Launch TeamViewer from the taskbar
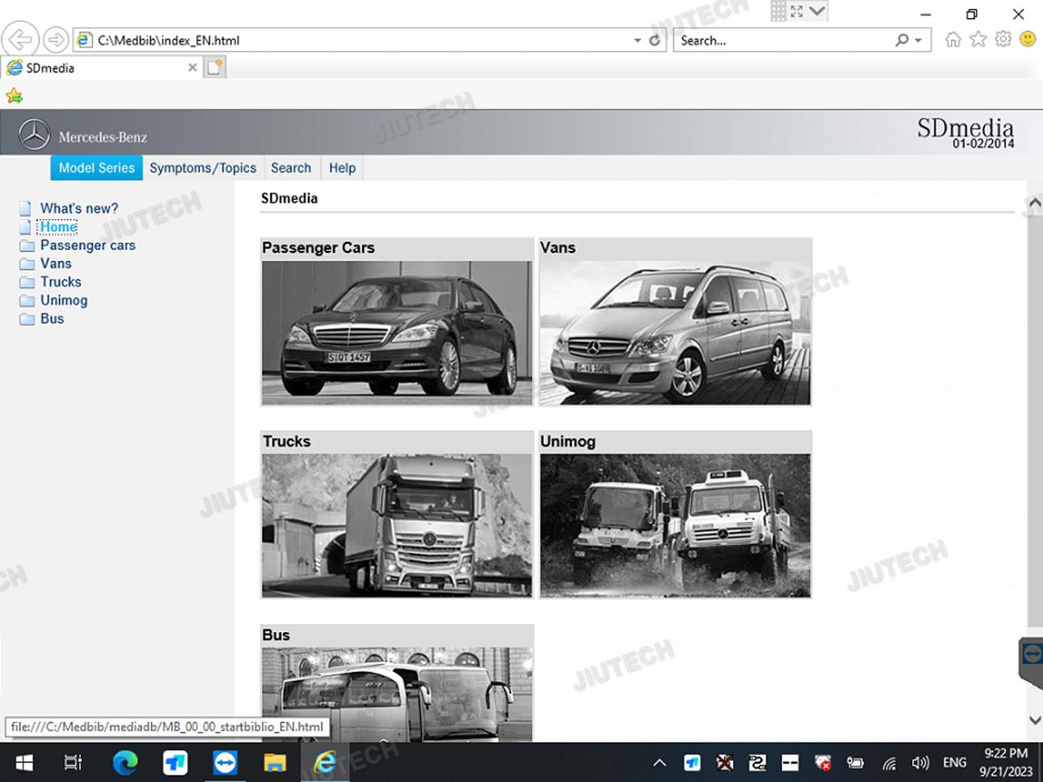This screenshot has width=1043, height=782. tap(225, 763)
